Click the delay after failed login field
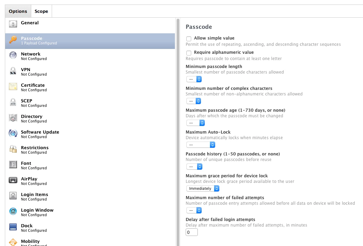The image size is (363, 246). [x=192, y=232]
